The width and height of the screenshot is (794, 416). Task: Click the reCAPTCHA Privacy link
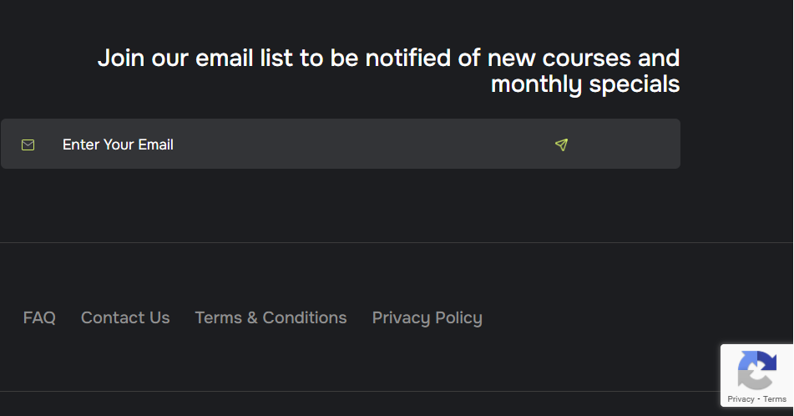741,399
